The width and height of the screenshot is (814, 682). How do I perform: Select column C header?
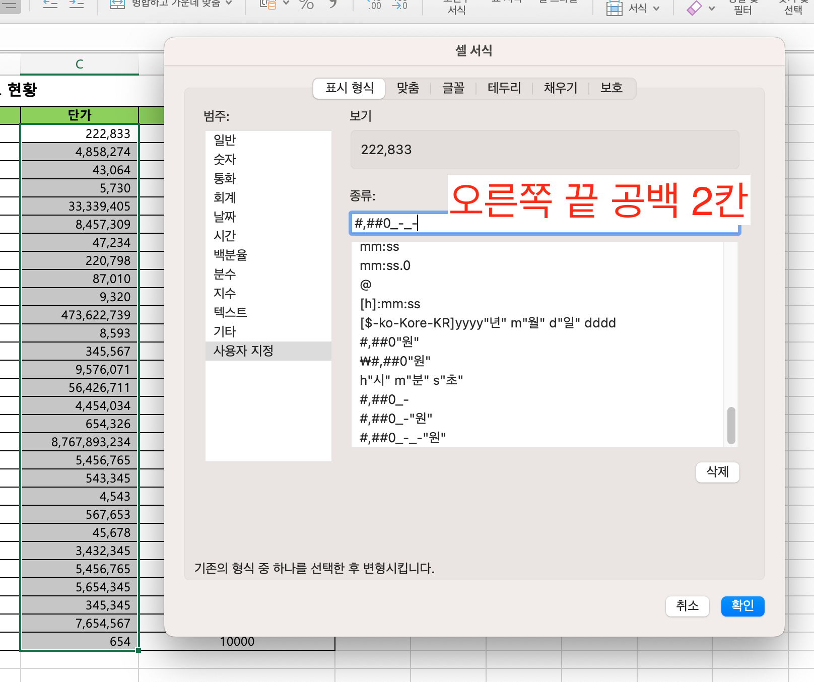pyautogui.click(x=80, y=64)
